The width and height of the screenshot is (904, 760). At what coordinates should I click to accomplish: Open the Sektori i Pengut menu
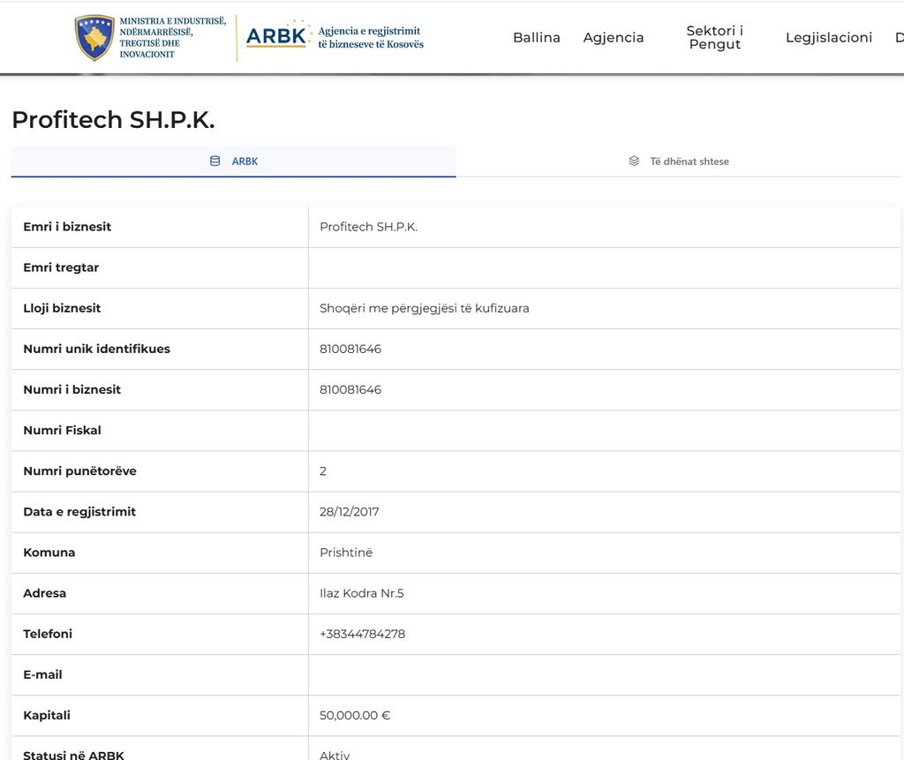[x=714, y=37]
